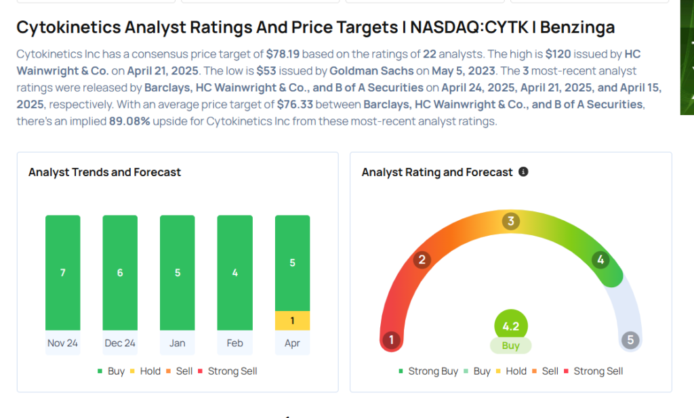Click gauge marker number 2
This screenshot has width=694, height=418.
422,259
